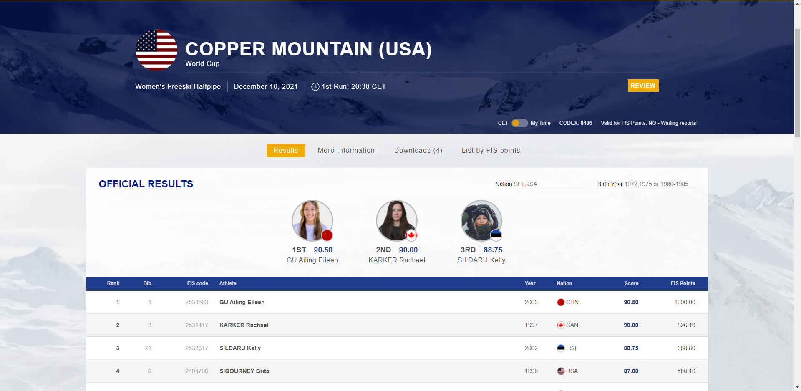Viewport: 801px width, 391px height.
Task: Click podium name GU Ailing Eileen
Action: (312, 260)
